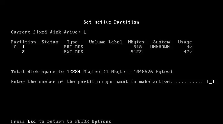Click the Partition column header
This screenshot has height=124, width=223.
click(x=24, y=42)
